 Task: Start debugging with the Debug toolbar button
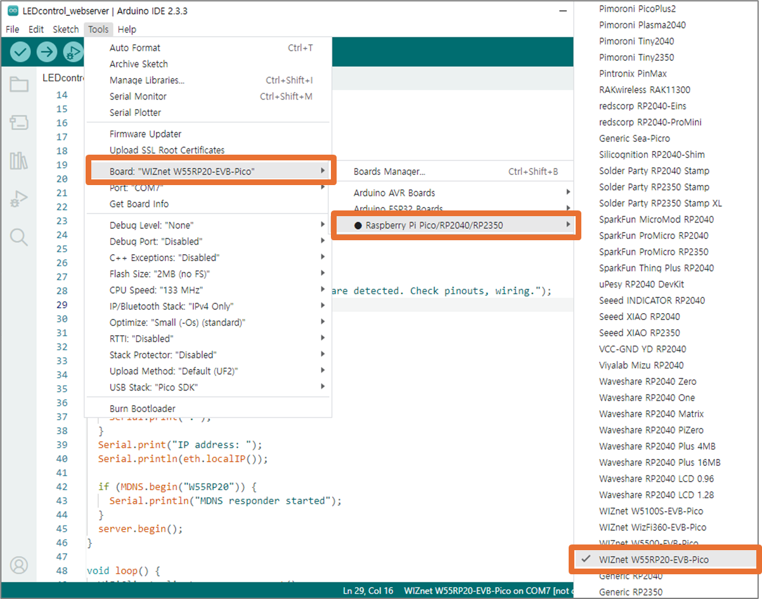point(74,51)
